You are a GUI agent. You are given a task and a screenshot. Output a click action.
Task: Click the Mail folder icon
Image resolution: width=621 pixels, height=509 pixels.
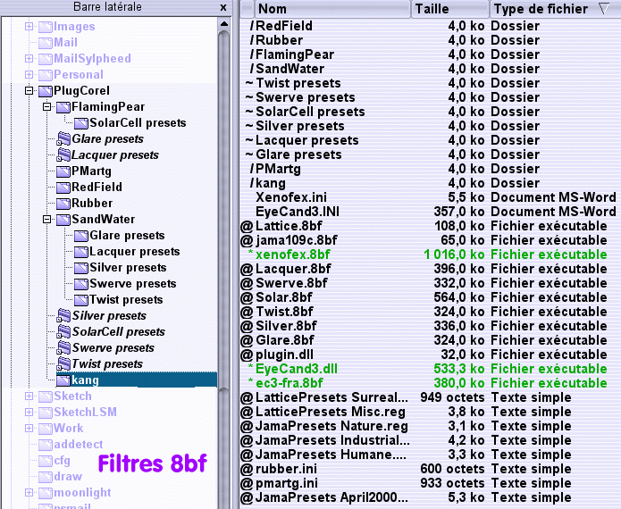[x=46, y=43]
